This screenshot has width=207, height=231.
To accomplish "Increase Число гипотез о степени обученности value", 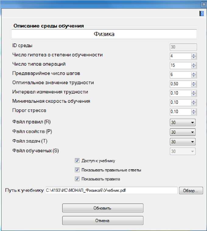I will pos(194,55).
